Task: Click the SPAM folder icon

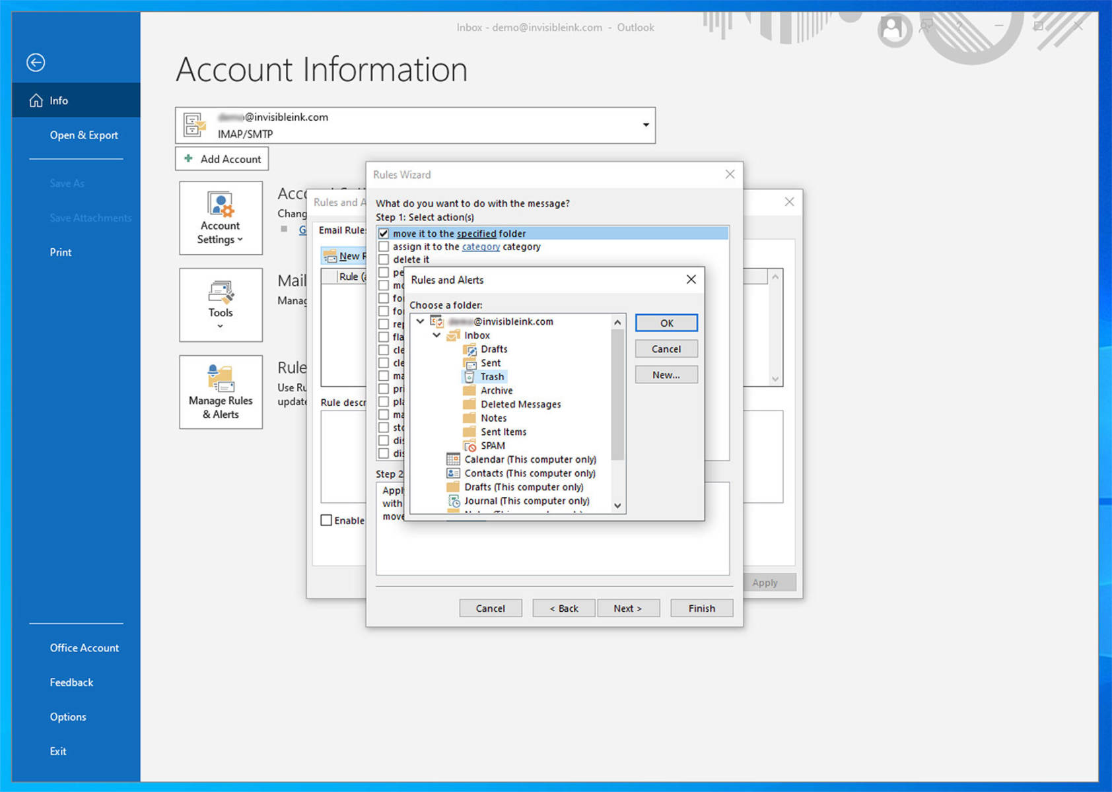Action: click(x=469, y=445)
